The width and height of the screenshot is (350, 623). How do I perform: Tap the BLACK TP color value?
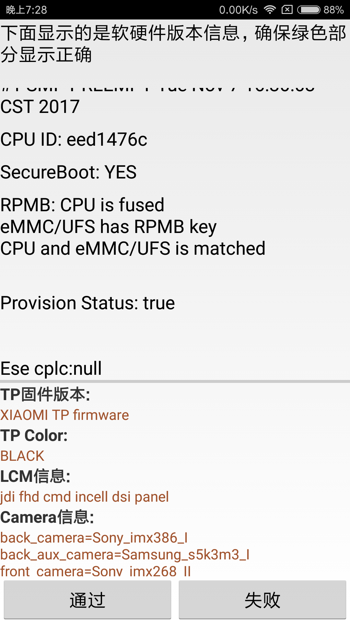point(22,456)
